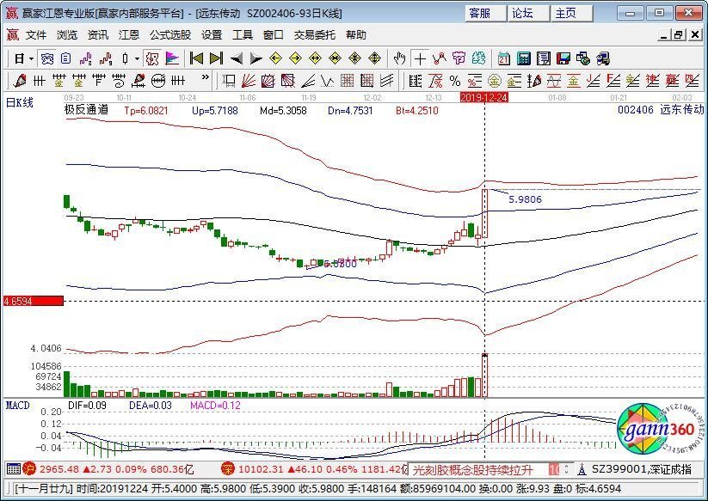Click the SZ399001 深证成指 status entry

tap(642, 469)
